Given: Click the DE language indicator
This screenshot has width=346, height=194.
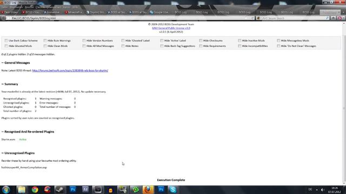Looking at the screenshot, I should [x=310, y=189].
